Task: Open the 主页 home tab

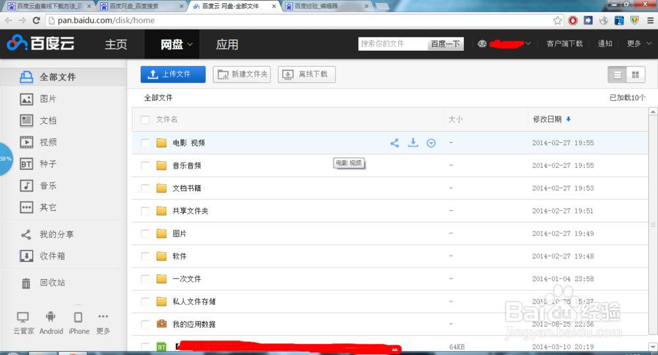Action: (116, 44)
